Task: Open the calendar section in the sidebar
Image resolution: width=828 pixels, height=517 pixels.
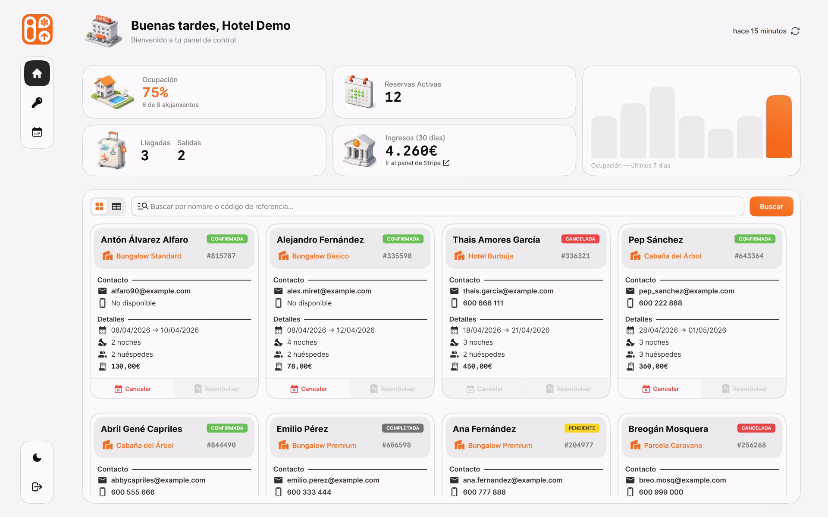Action: click(x=37, y=131)
